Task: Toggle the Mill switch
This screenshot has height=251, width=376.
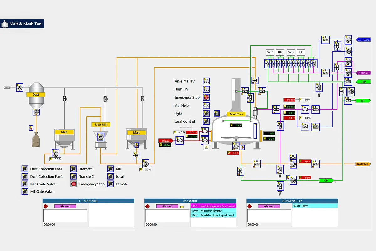Action: [110, 169]
